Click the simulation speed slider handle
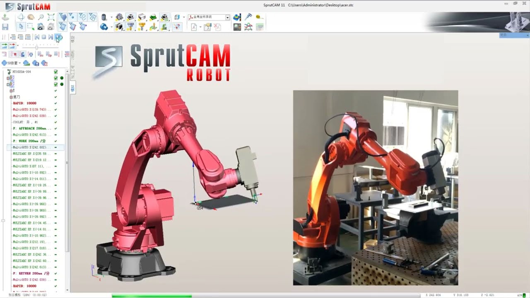 click(x=36, y=48)
